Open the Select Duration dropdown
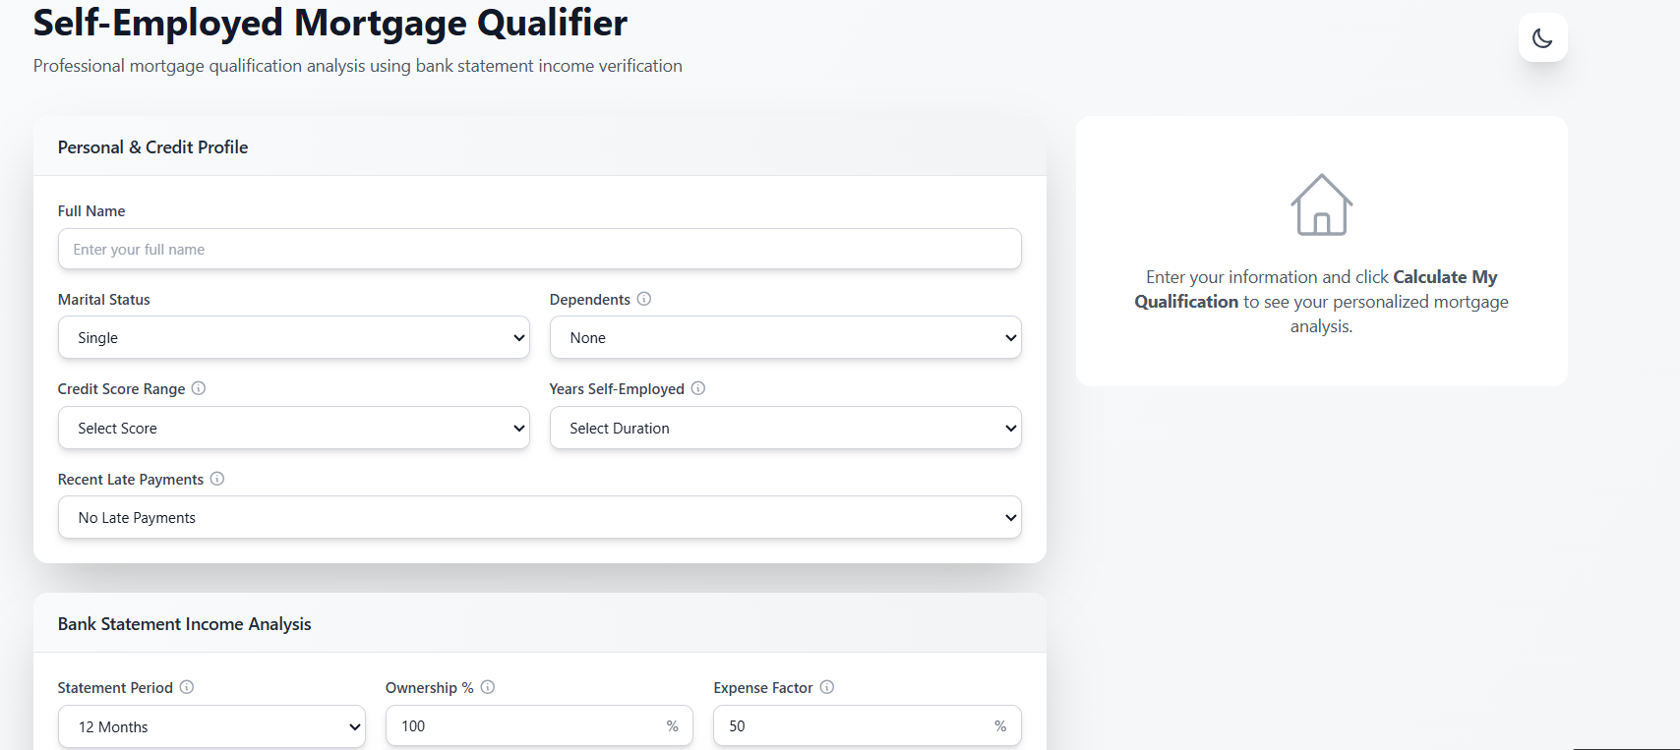This screenshot has width=1680, height=750. click(786, 428)
